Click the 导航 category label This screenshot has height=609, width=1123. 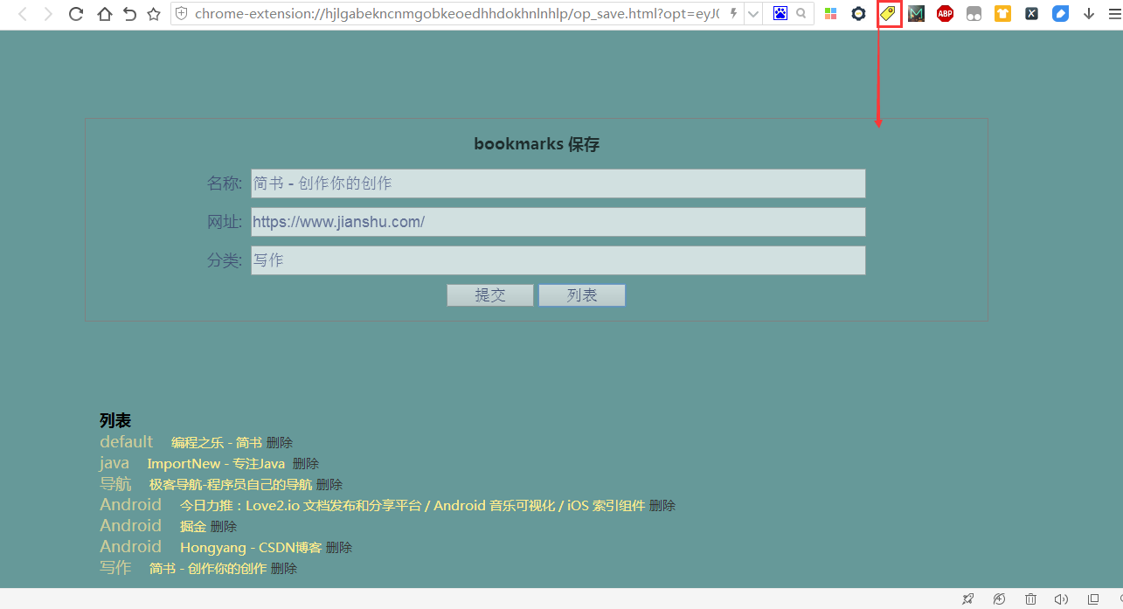pyautogui.click(x=115, y=484)
